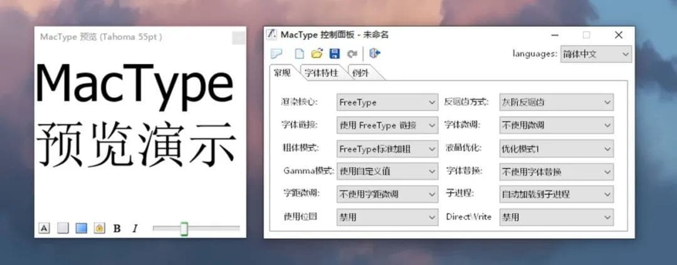Select the blue background swatch in preview

coord(81,228)
